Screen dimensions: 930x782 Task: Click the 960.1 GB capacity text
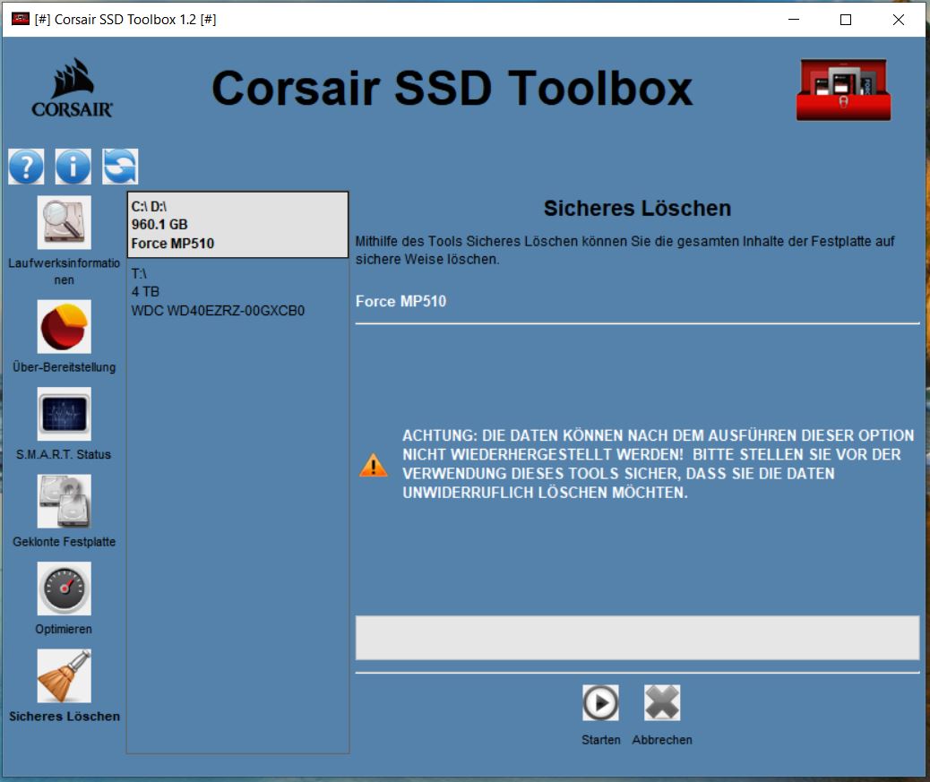point(159,225)
